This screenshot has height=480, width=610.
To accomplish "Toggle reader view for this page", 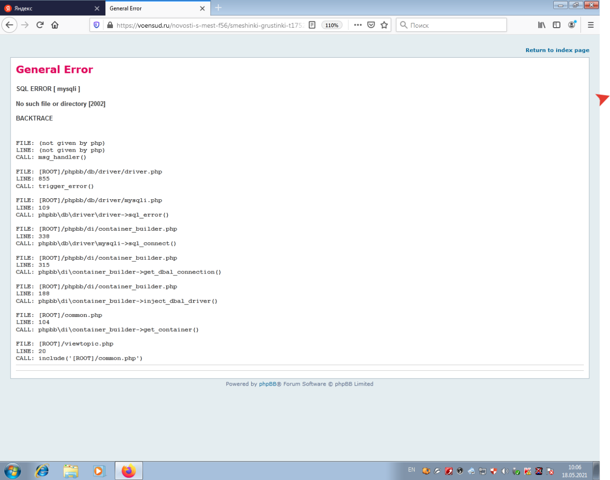I will point(312,25).
